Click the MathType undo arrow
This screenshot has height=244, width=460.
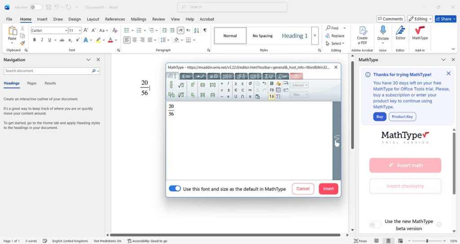[x=264, y=84]
